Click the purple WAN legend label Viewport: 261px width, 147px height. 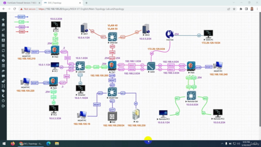pos(22,27)
